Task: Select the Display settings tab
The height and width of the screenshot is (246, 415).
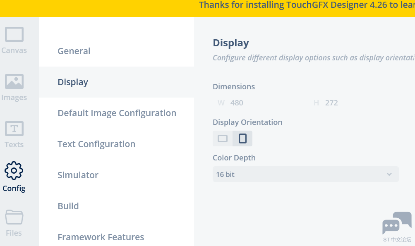Action: [116, 82]
